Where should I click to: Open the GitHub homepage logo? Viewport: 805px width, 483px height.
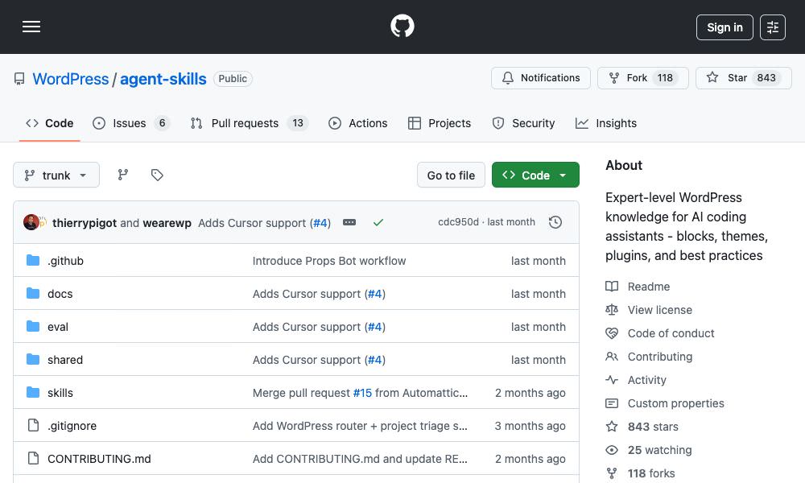402,26
